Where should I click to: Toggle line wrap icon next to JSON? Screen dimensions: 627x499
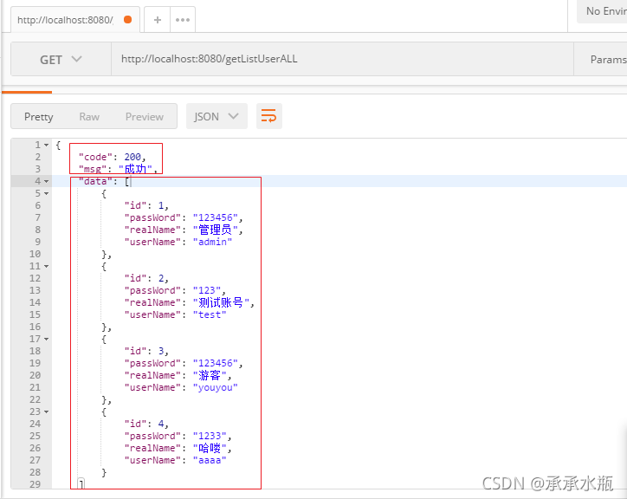[x=268, y=116]
